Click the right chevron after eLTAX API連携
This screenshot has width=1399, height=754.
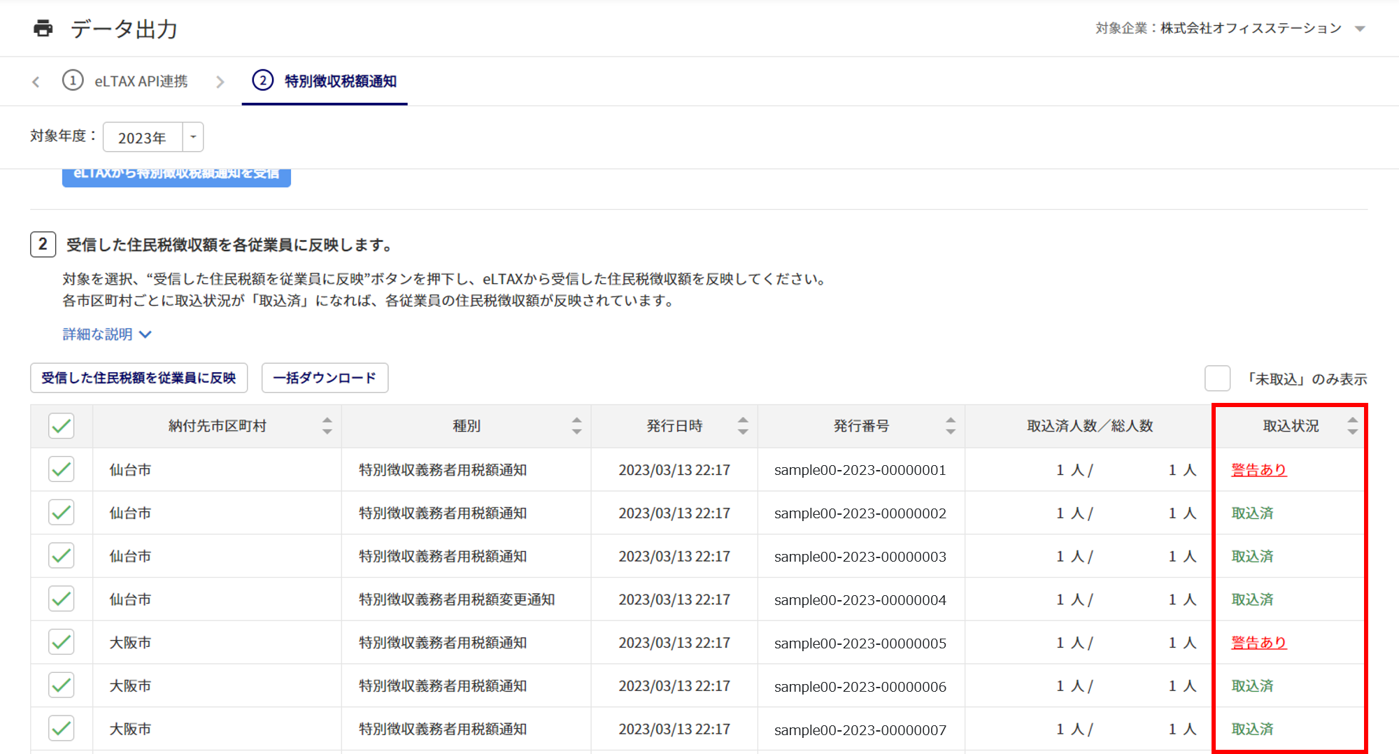pyautogui.click(x=220, y=82)
